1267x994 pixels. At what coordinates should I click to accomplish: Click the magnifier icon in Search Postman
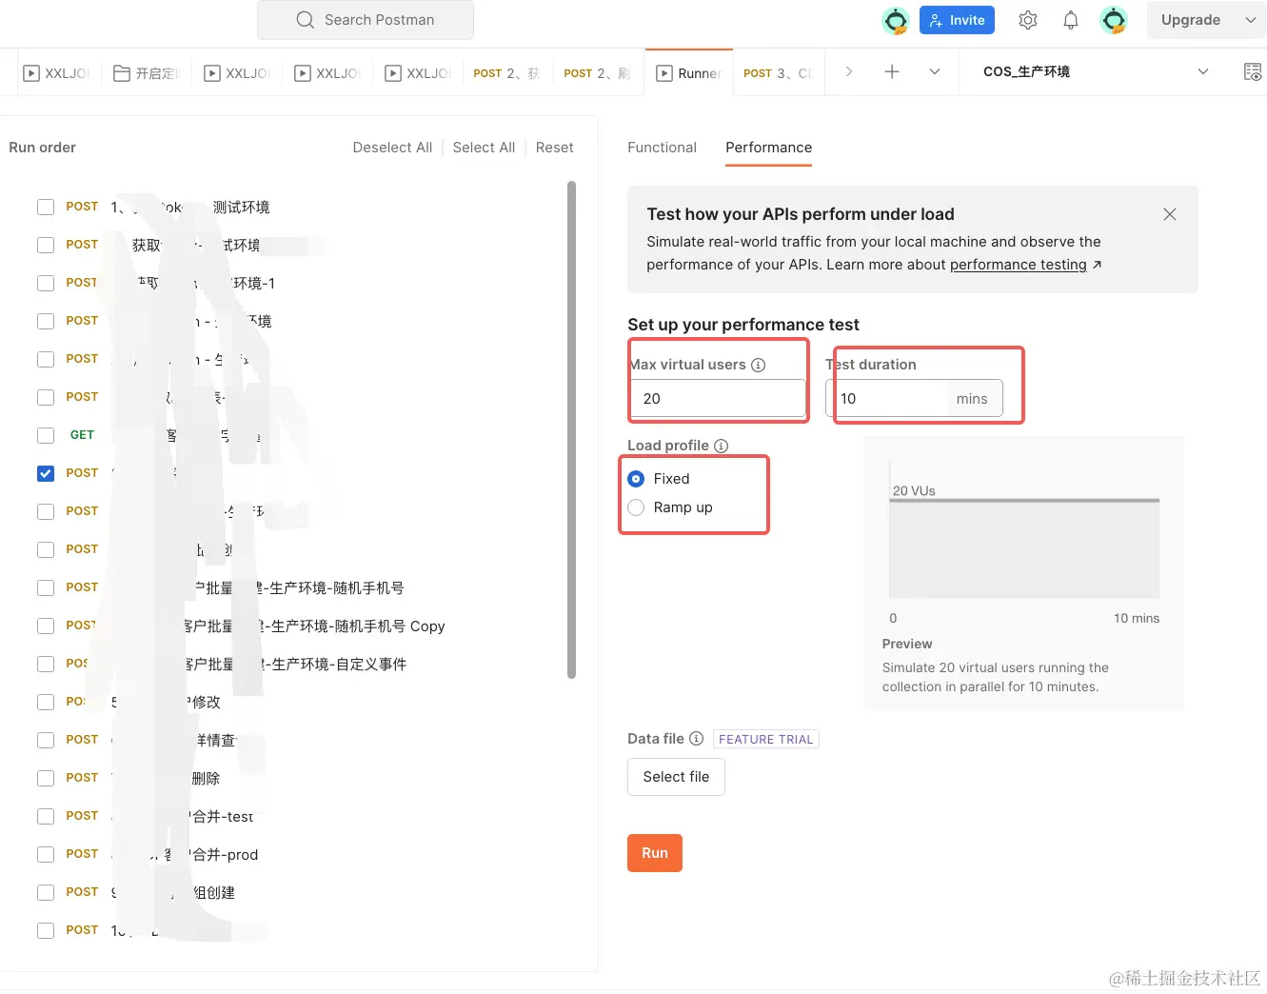point(305,20)
